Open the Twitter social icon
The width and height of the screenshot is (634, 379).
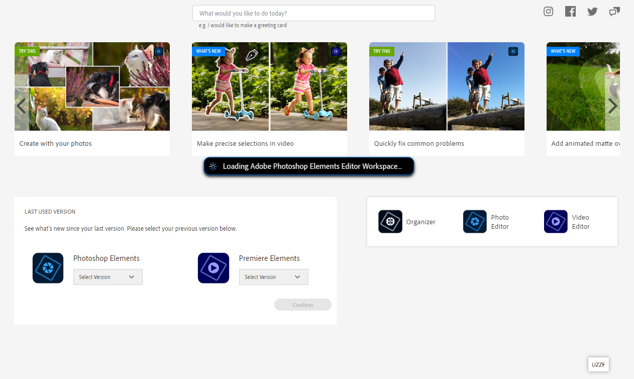pyautogui.click(x=592, y=12)
